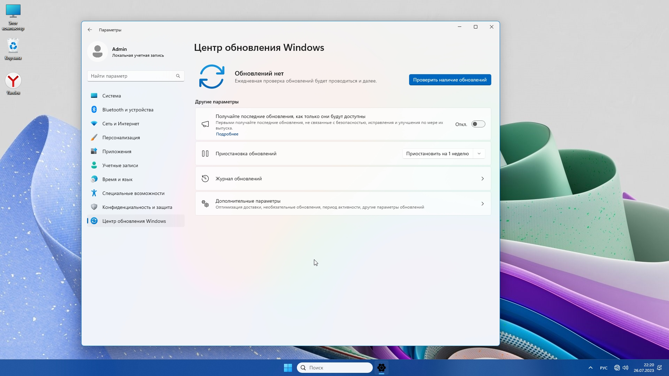Open the Приостановить на 1 неделю dropdown arrow

coord(479,154)
